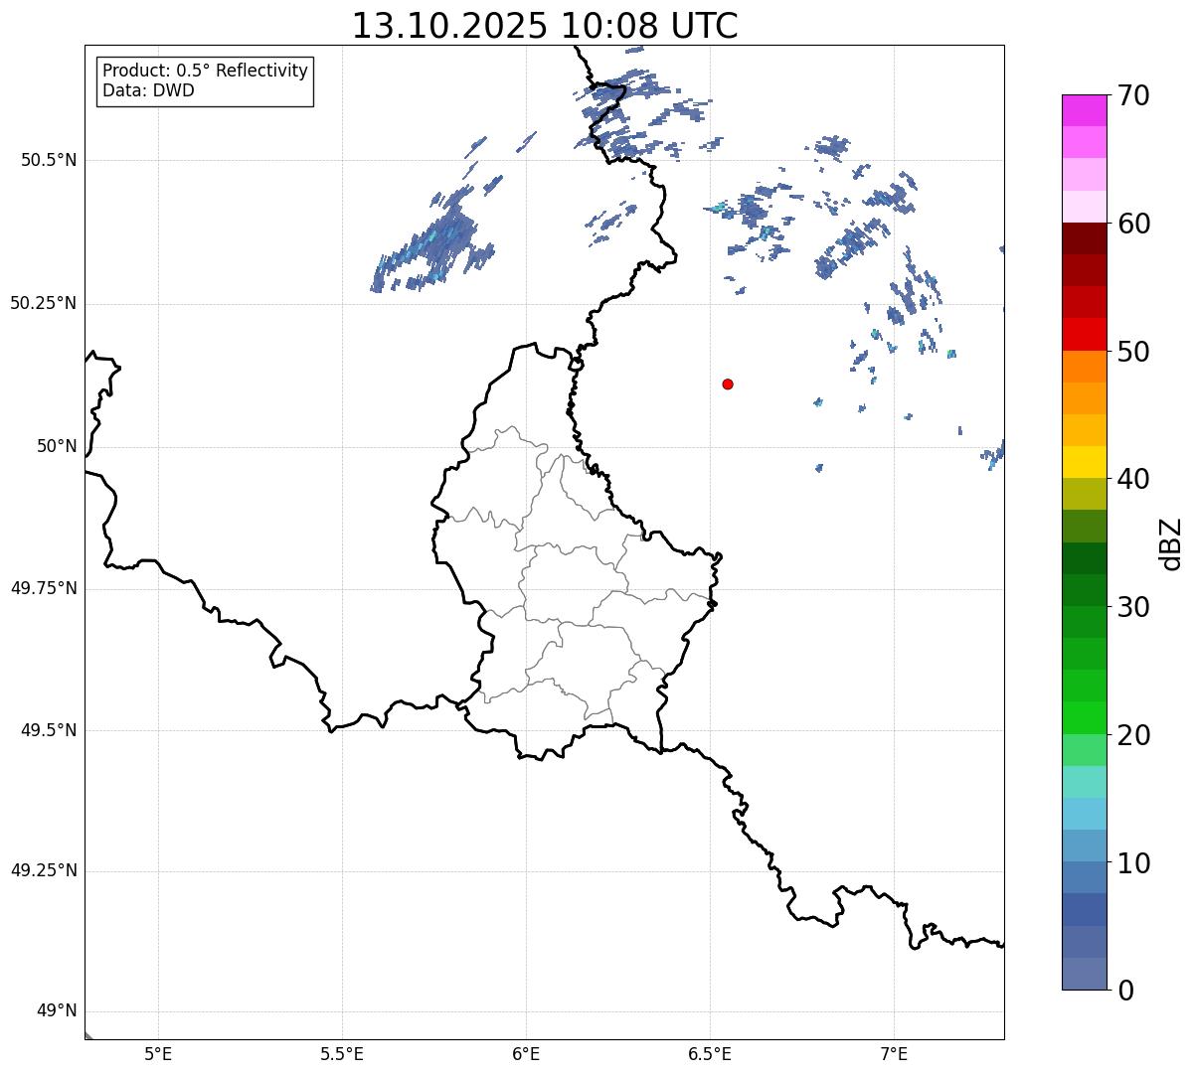Click the red station marker dot
The height and width of the screenshot is (1074, 1195).
728,384
